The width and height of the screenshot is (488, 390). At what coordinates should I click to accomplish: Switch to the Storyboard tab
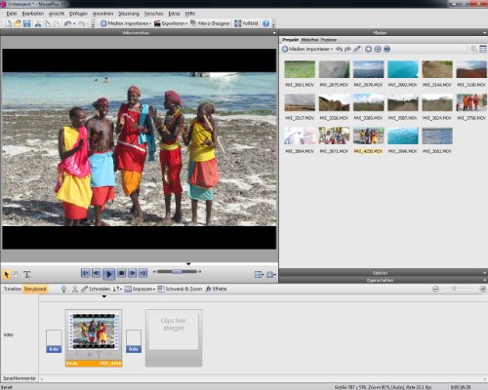coord(35,289)
